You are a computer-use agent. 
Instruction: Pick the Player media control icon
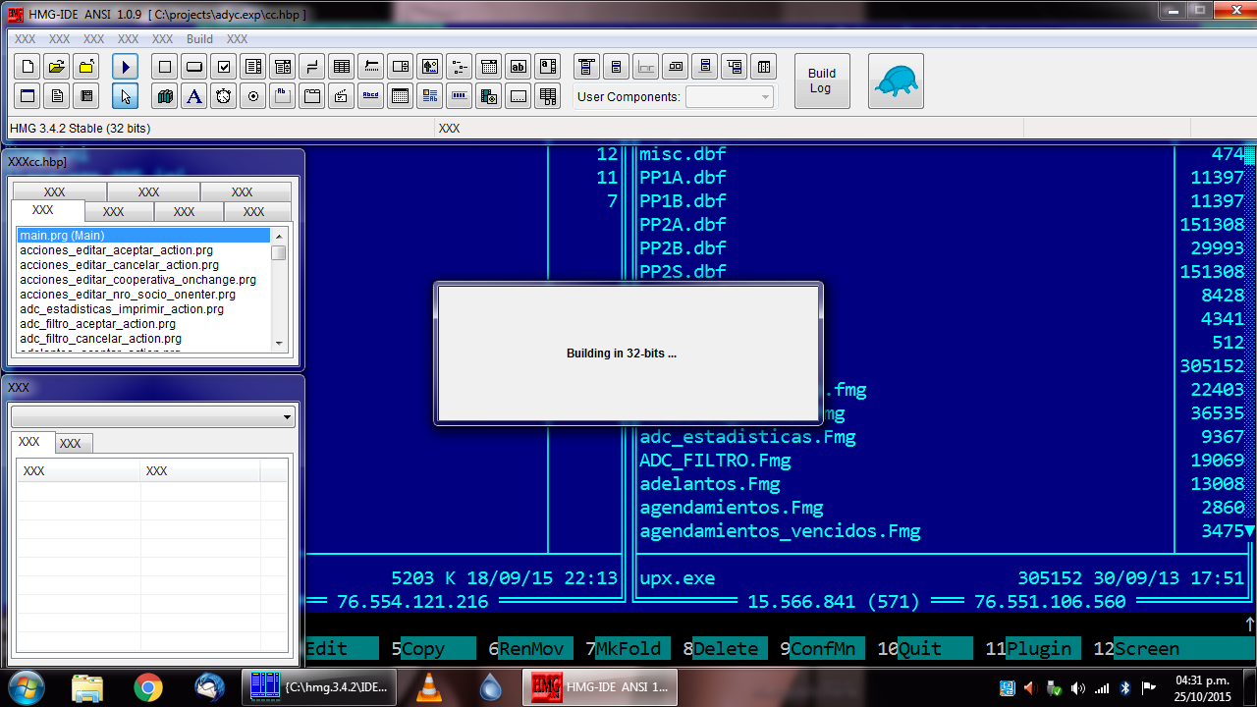pos(489,96)
